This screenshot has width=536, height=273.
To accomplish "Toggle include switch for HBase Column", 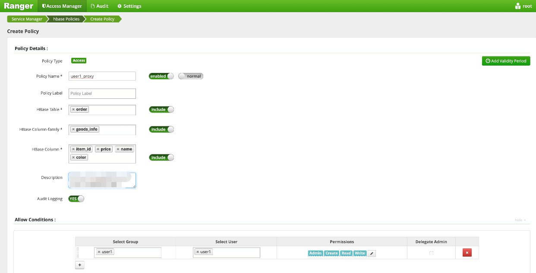I will point(161,157).
